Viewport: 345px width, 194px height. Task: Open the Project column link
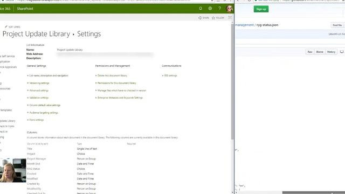(x=31, y=154)
